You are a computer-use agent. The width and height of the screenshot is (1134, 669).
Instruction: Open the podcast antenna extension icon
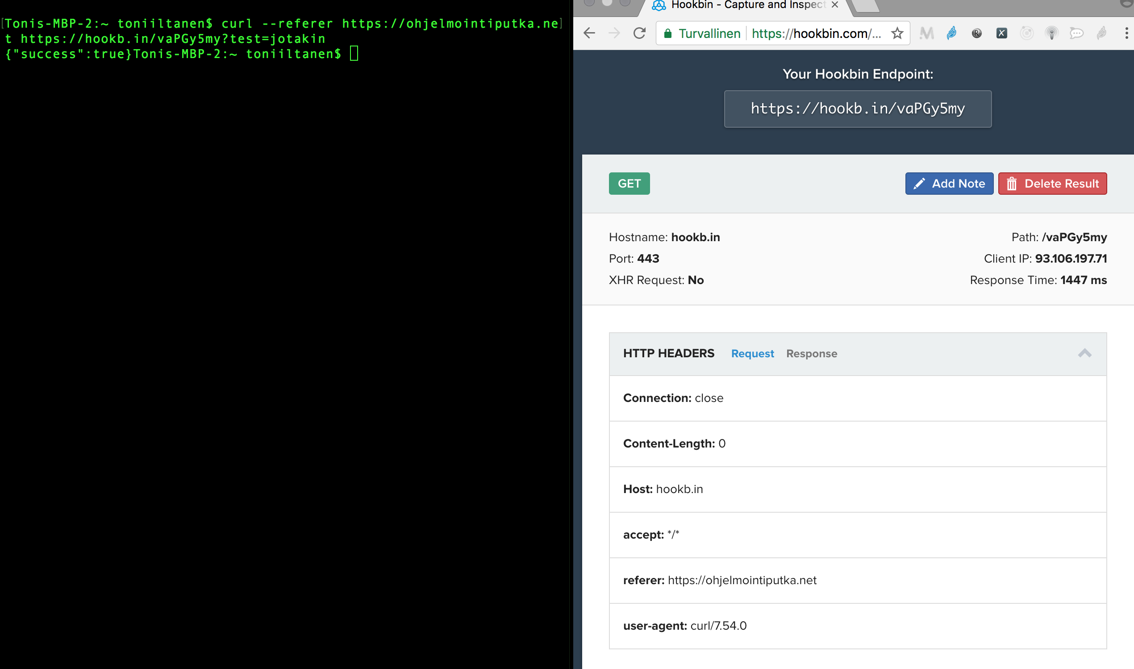click(1051, 33)
